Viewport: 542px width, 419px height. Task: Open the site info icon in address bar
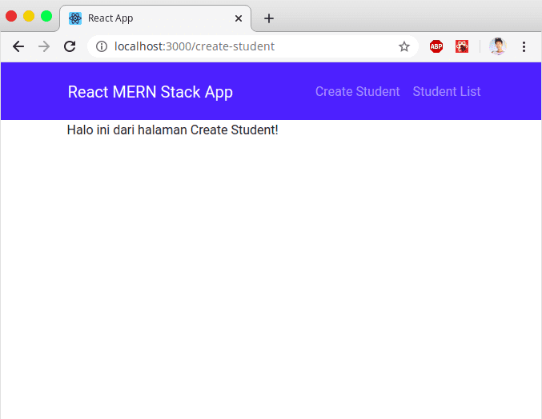pyautogui.click(x=102, y=46)
